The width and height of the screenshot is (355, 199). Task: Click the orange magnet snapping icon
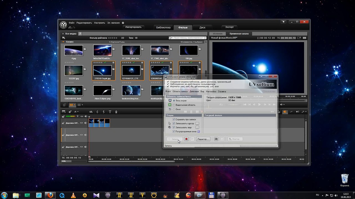[x=285, y=112]
